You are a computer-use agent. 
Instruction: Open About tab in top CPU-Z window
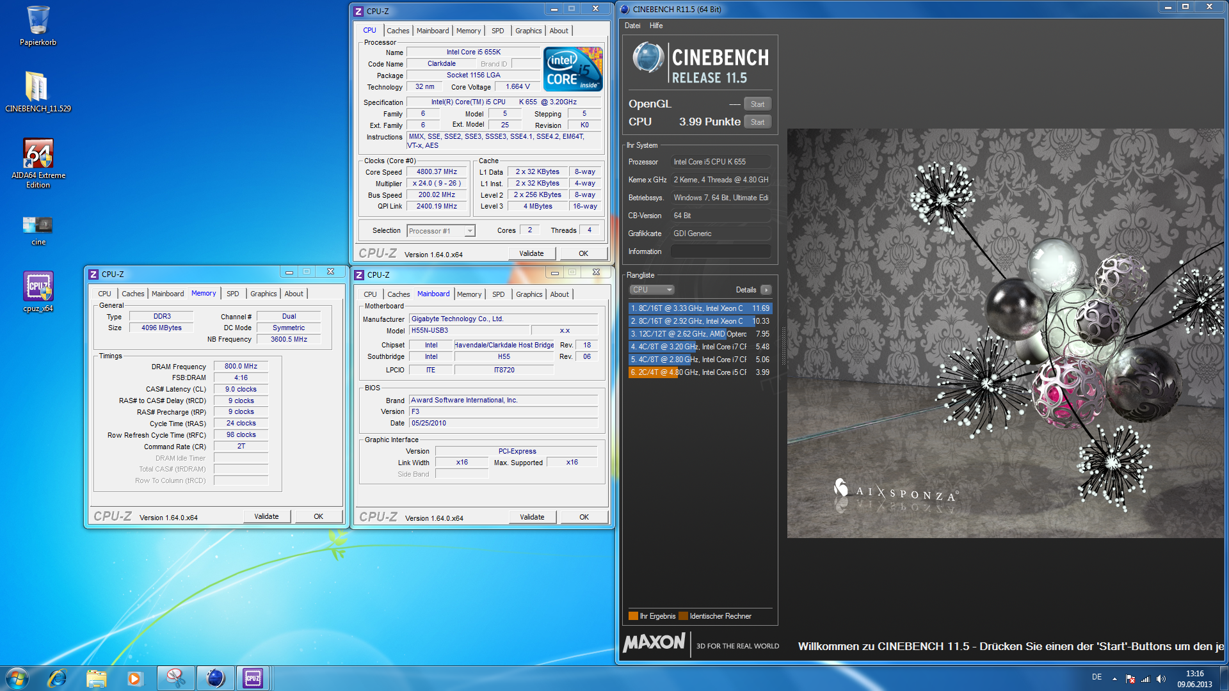[x=559, y=31]
